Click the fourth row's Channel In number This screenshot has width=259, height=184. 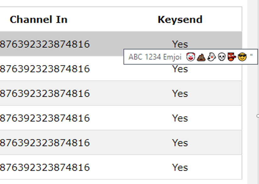pos(45,118)
